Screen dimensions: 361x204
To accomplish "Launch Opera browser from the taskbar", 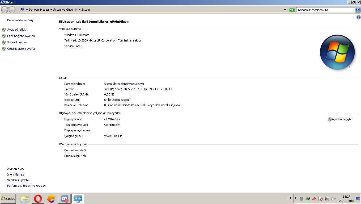I will click(38, 199).
